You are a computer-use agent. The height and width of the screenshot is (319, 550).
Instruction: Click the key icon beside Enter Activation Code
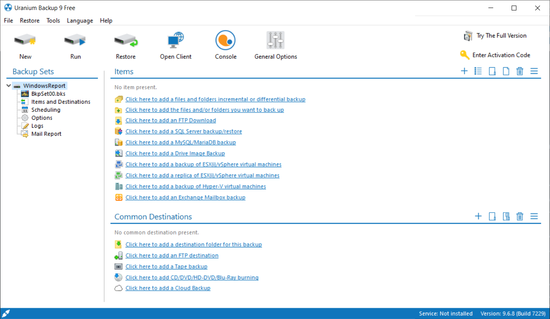coord(464,55)
